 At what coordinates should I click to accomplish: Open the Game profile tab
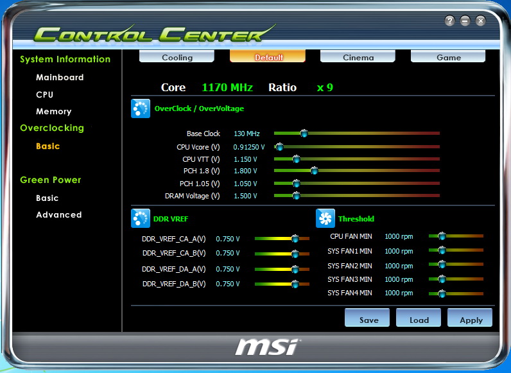448,57
